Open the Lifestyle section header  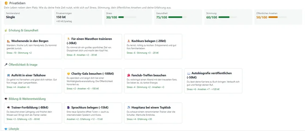click(12, 129)
